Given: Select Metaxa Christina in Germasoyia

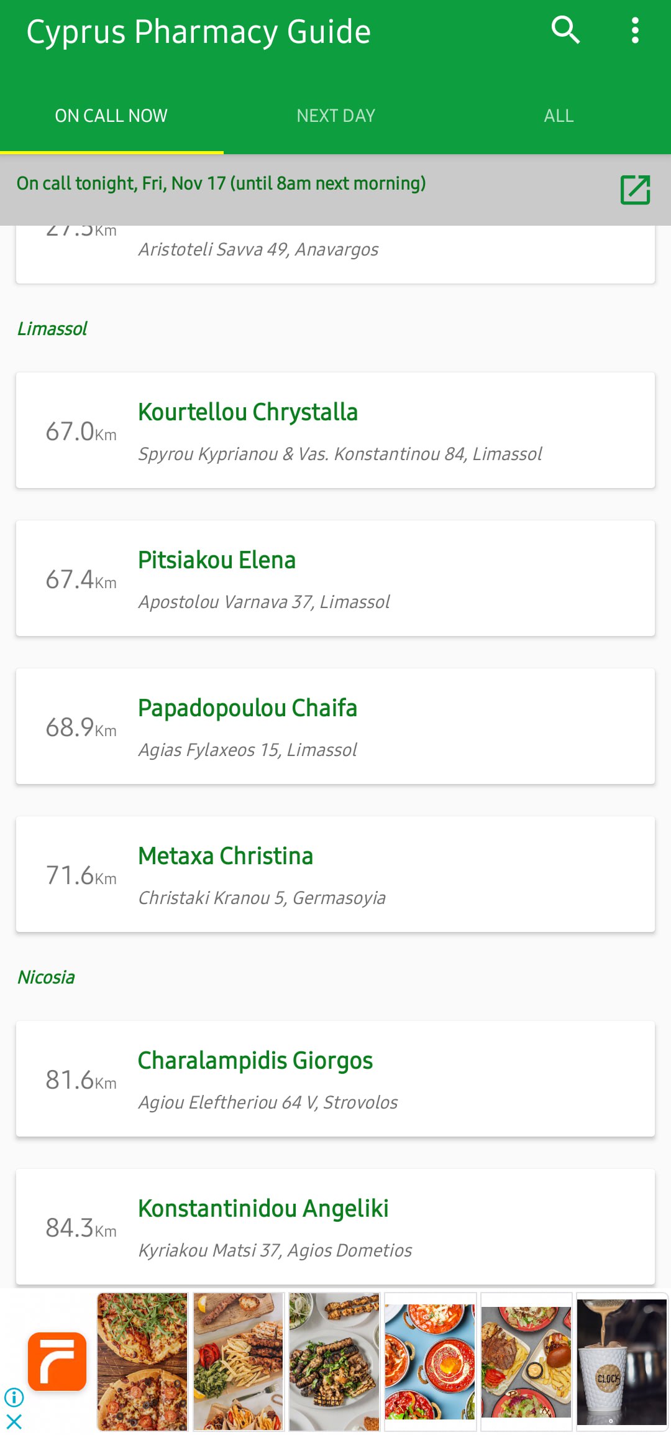Looking at the screenshot, I should [x=335, y=874].
